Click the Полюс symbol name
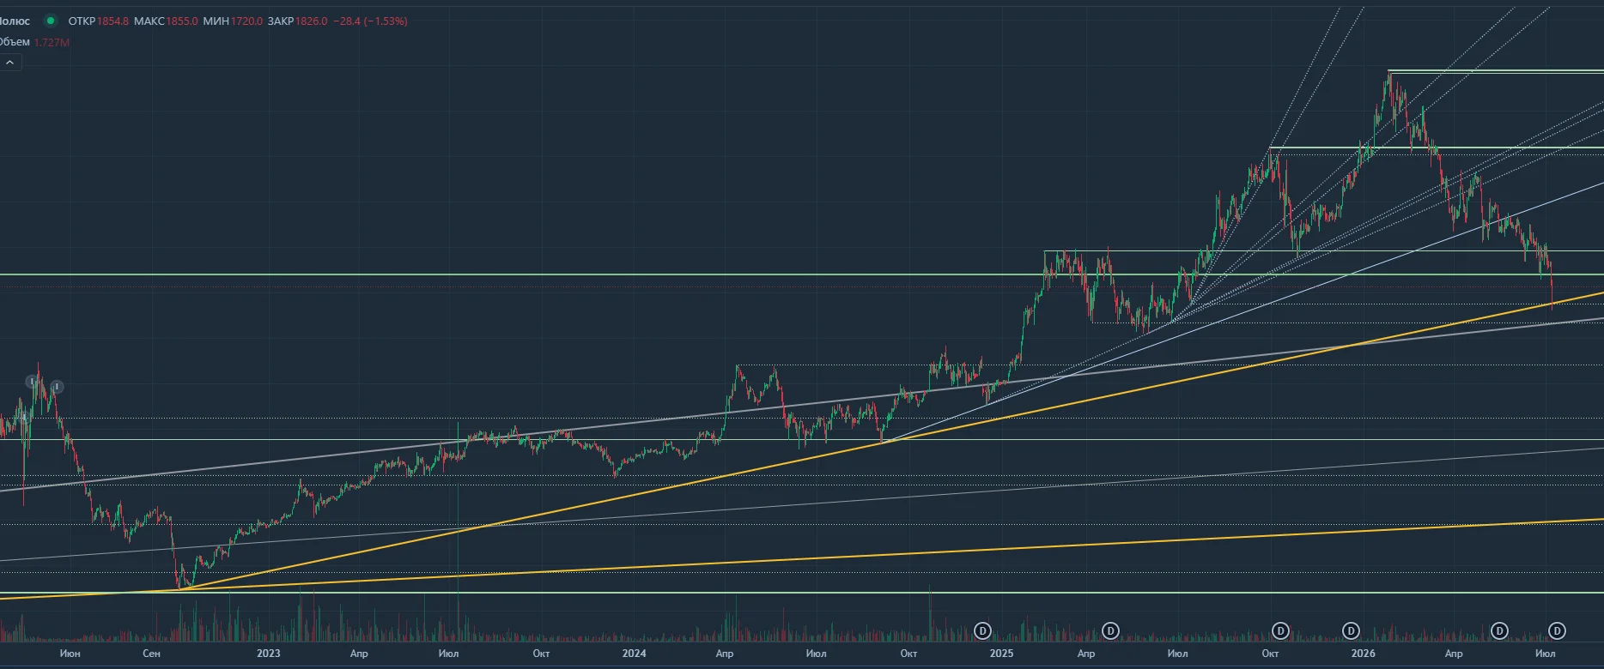Screen dimensions: 1604x669 pyautogui.click(x=15, y=21)
